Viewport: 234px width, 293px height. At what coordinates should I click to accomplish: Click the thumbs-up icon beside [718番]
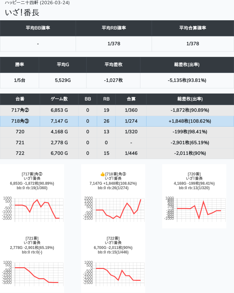(x=103, y=174)
